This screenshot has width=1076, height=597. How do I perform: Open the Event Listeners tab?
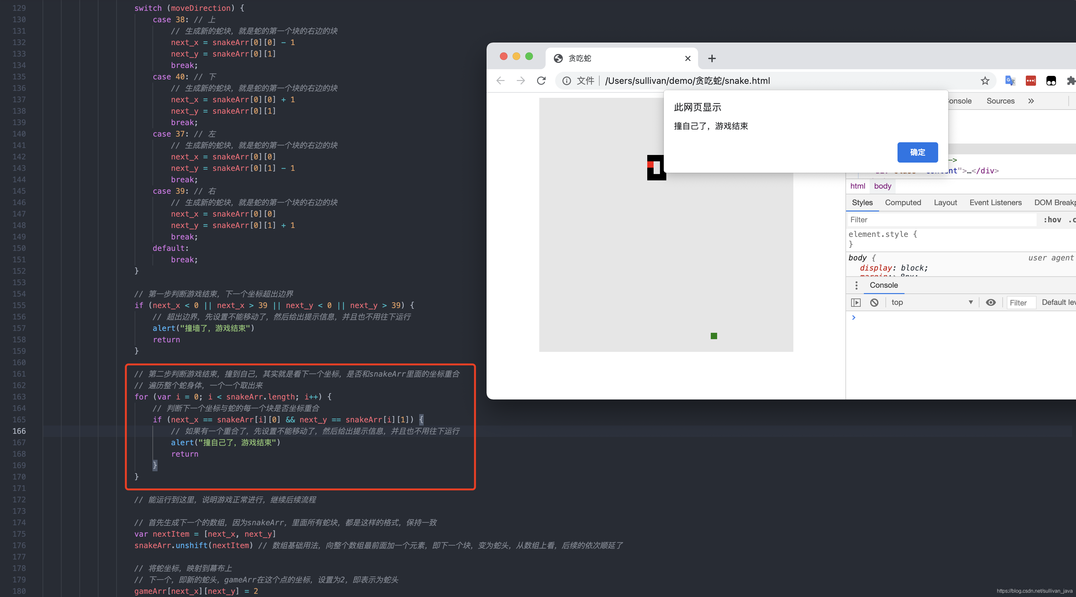[995, 203]
